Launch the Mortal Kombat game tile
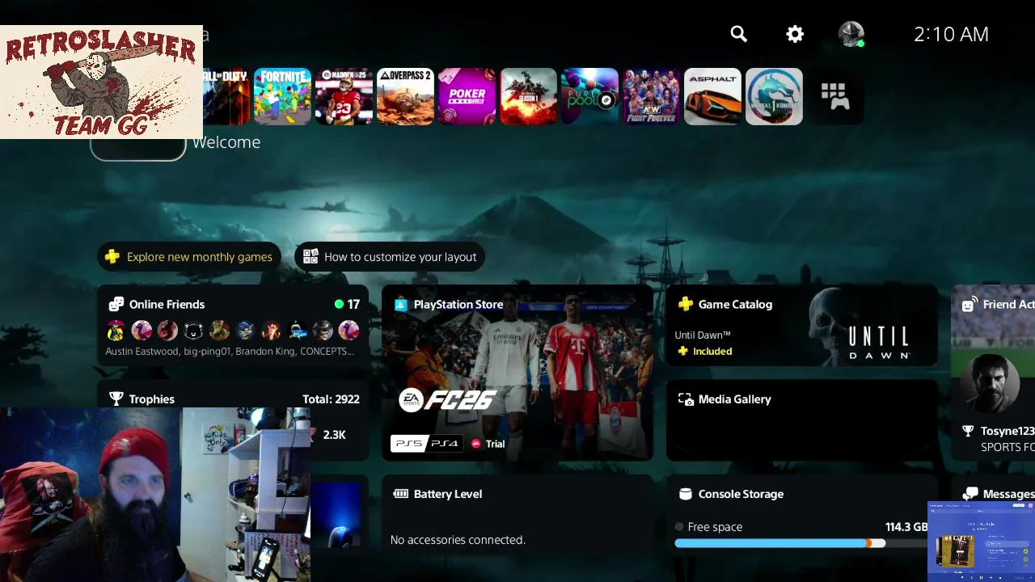This screenshot has height=582, width=1035. pos(774,97)
